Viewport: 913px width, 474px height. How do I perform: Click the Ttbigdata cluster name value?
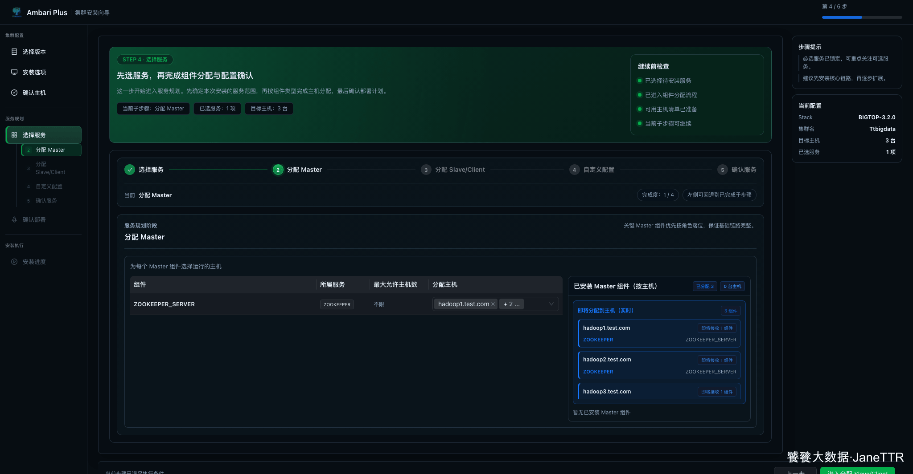coord(882,129)
